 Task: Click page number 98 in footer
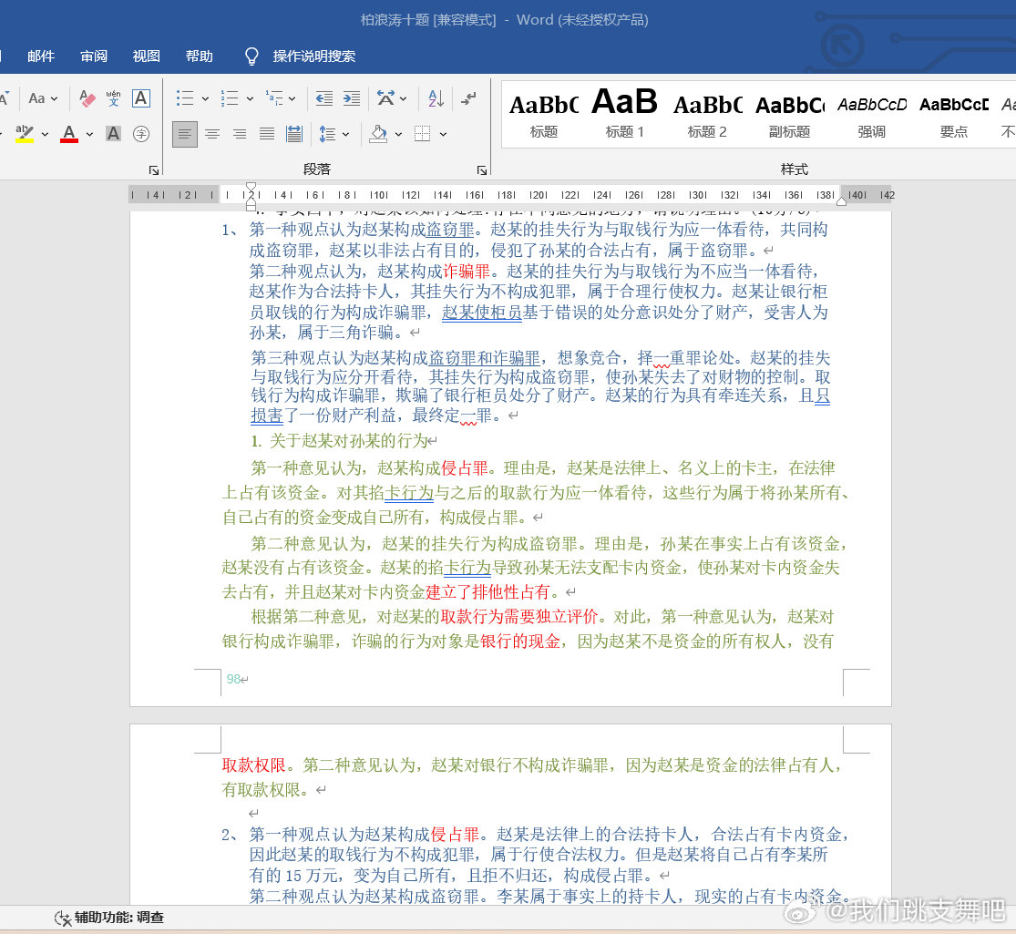(x=233, y=679)
